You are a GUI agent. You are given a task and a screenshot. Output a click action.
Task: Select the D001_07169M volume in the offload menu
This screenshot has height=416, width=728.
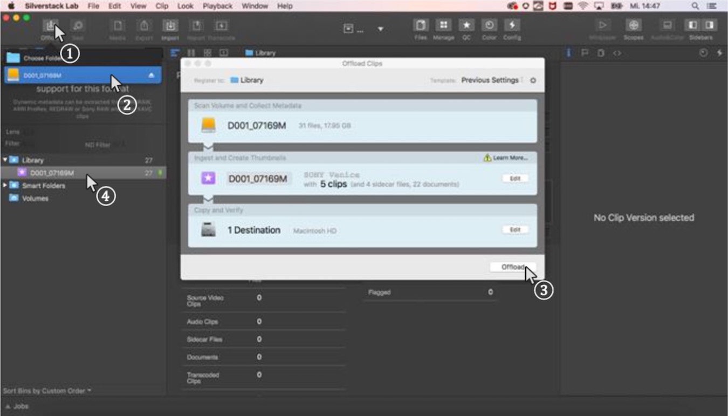83,75
